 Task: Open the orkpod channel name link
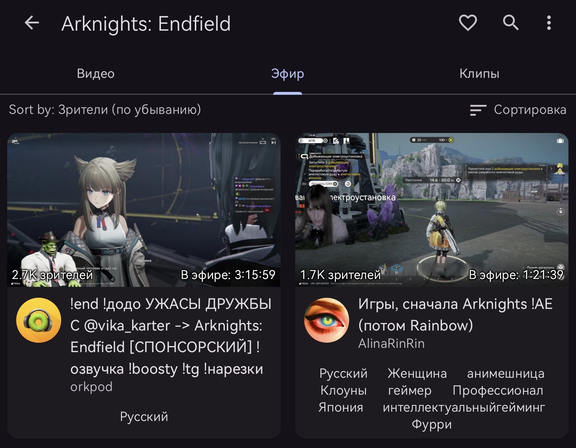coord(91,387)
